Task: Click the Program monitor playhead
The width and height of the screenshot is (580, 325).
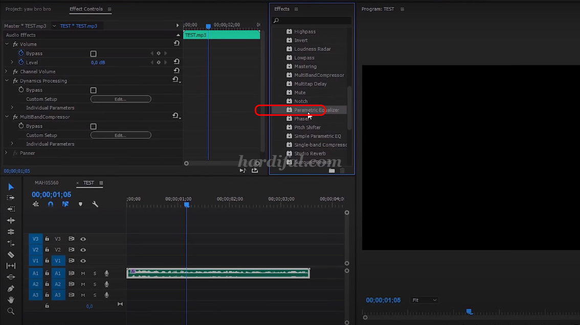Action: pos(470,312)
